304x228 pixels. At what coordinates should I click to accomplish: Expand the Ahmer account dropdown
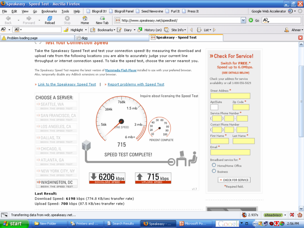coord(302,30)
